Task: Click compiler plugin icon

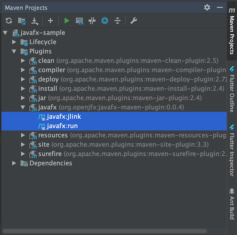Action: (x=33, y=70)
